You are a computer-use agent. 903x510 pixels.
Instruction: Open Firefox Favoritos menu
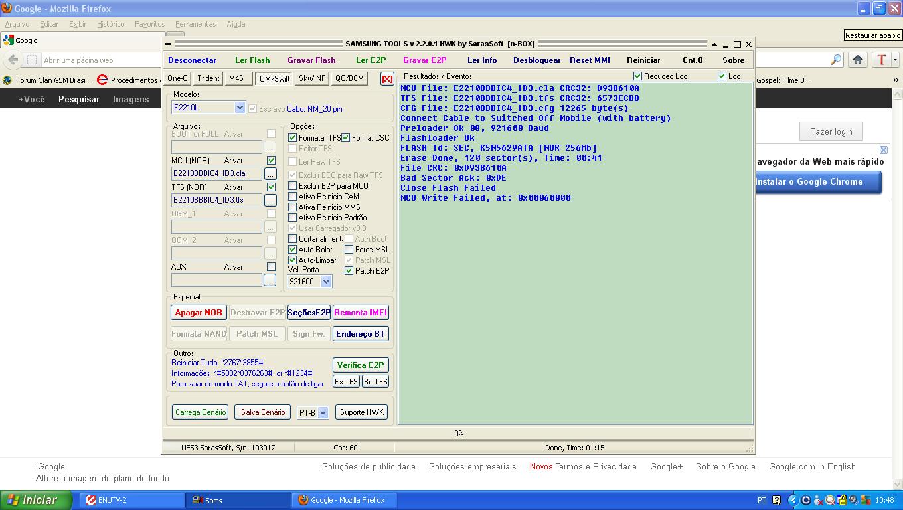[149, 24]
